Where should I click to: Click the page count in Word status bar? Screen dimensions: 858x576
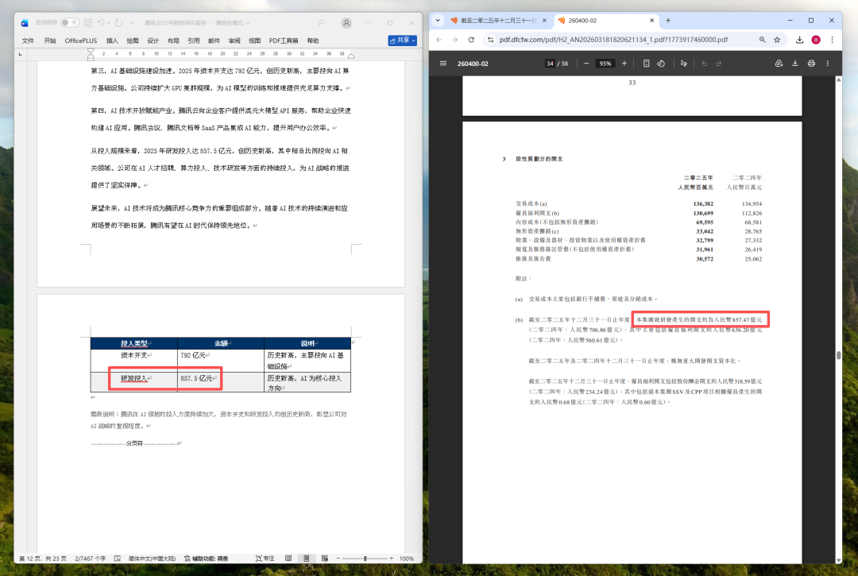(x=43, y=559)
